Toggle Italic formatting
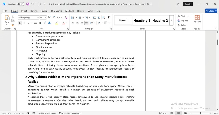219x115 pixels. (24, 23)
